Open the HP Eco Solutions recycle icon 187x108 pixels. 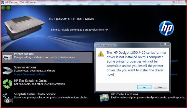click(7, 84)
